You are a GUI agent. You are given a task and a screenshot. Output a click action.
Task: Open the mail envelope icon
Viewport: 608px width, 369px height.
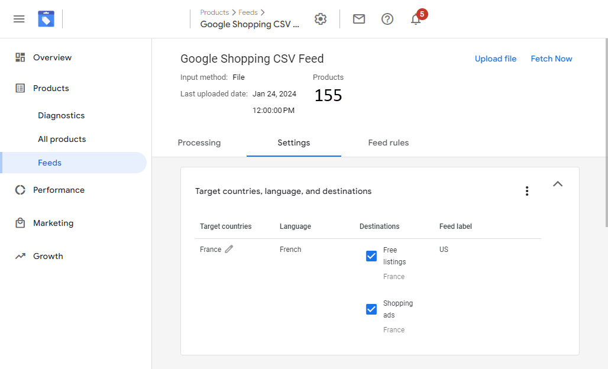(x=358, y=18)
